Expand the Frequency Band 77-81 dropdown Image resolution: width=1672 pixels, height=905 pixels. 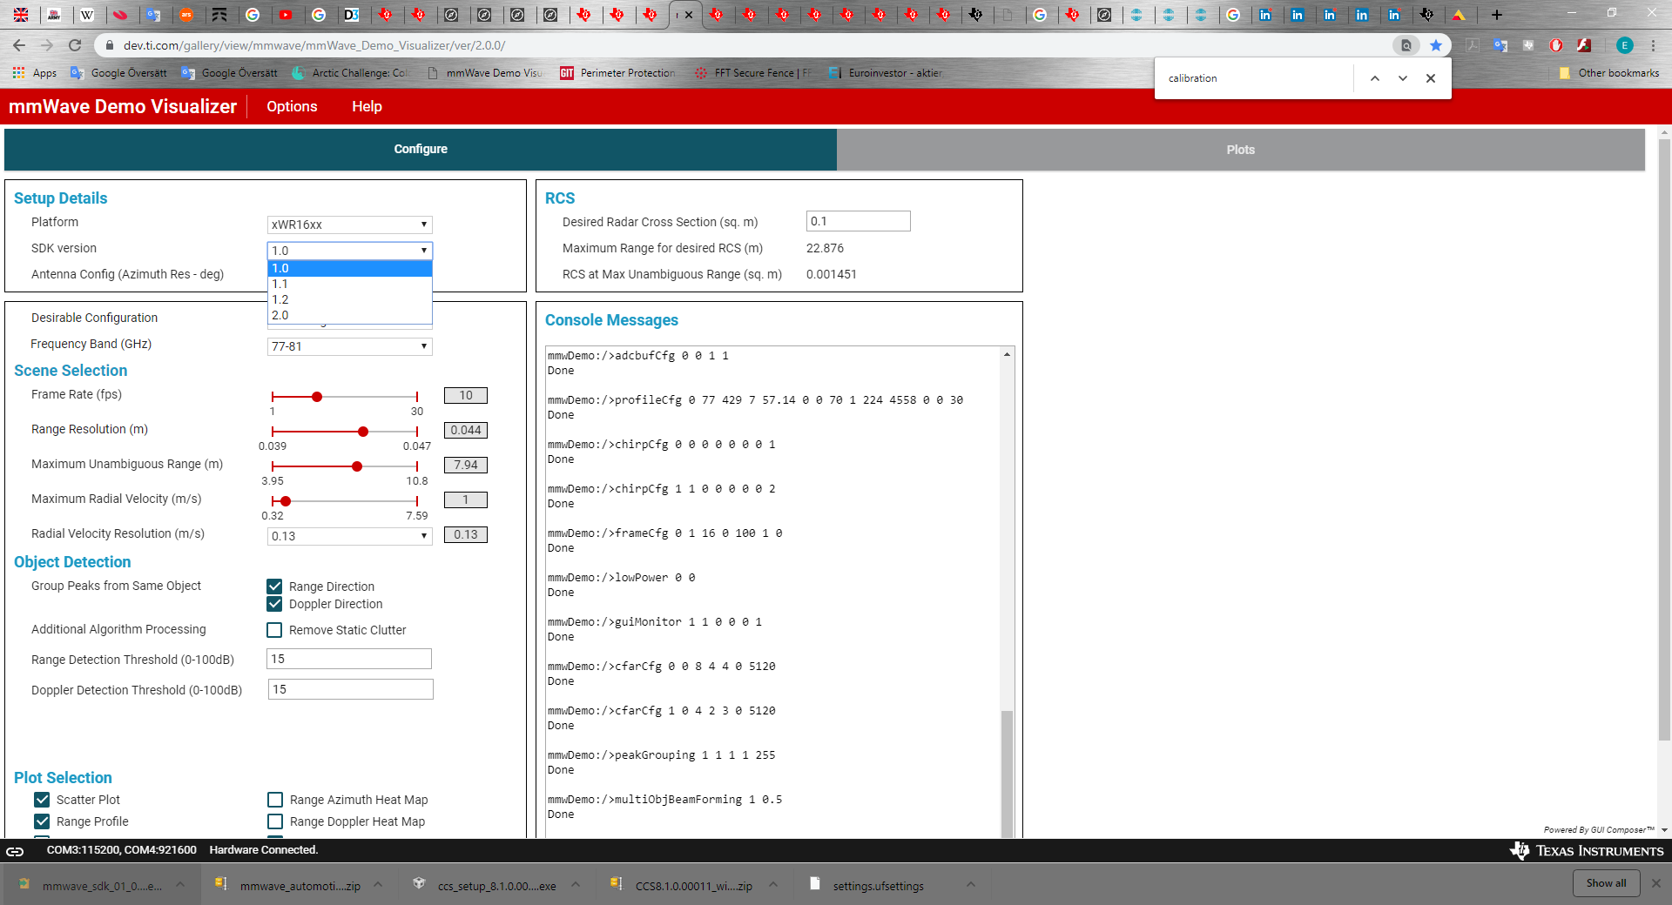click(349, 346)
